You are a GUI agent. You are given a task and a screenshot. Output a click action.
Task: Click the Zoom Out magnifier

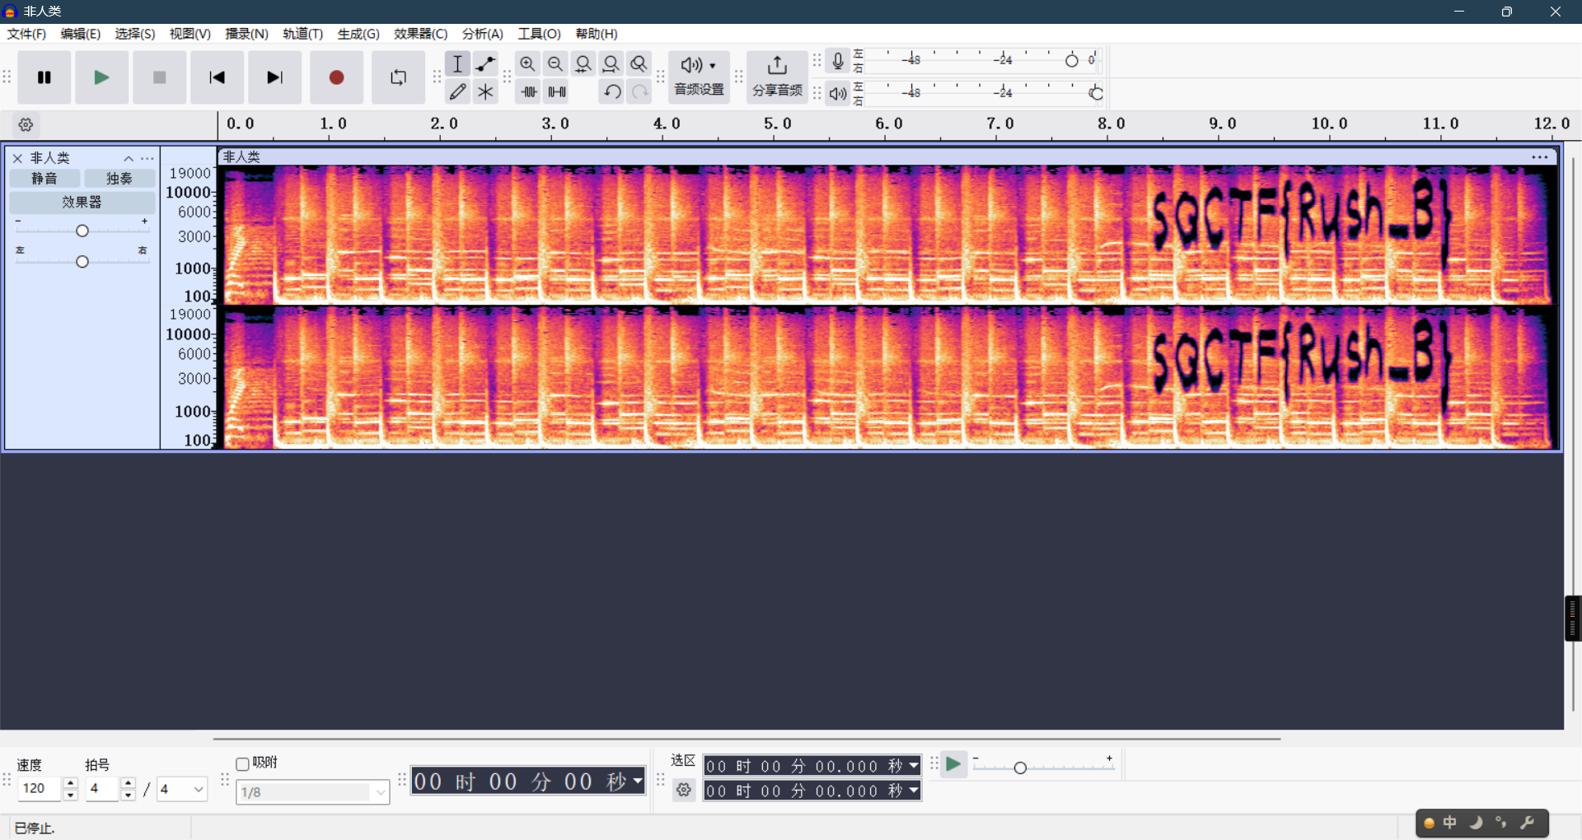point(555,63)
